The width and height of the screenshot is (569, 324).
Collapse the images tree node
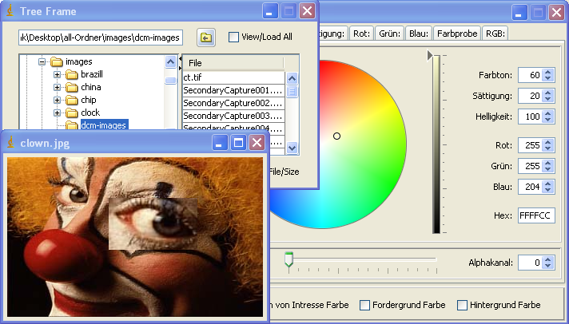(x=42, y=62)
